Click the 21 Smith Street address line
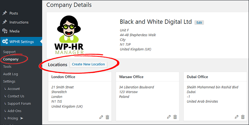The width and height of the screenshot is (249, 125). [62, 87]
